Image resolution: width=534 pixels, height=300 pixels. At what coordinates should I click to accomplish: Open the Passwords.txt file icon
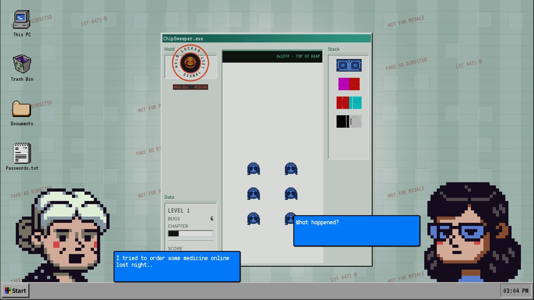coord(22,157)
